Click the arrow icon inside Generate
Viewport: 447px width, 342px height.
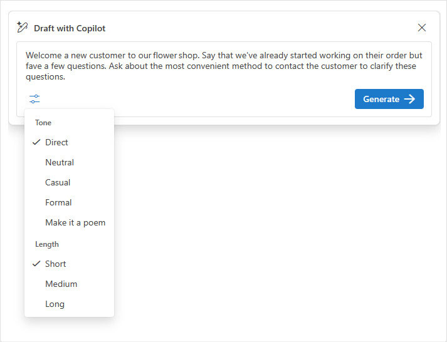pyautogui.click(x=409, y=99)
